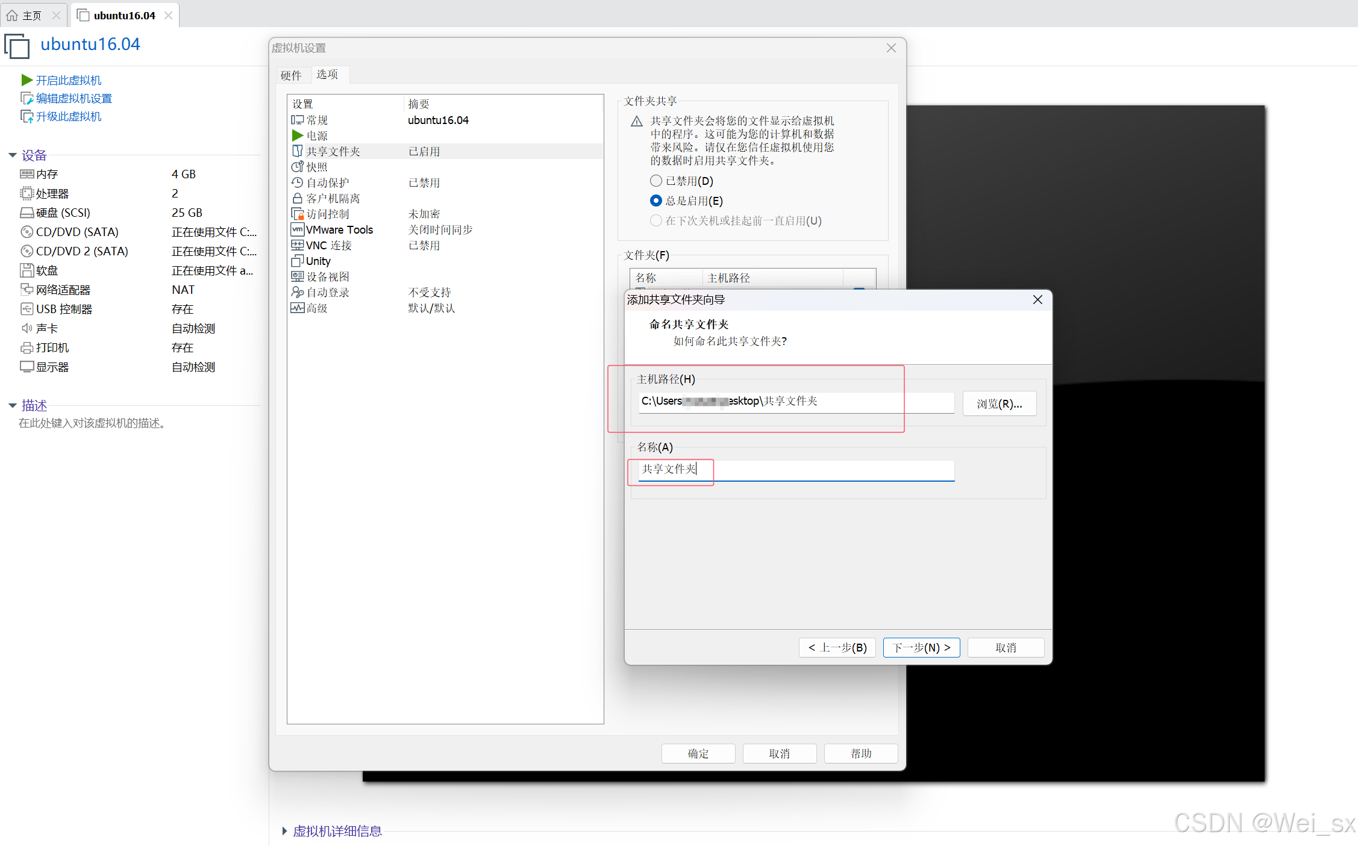Select the 已禁用(D) radio button

tap(656, 181)
